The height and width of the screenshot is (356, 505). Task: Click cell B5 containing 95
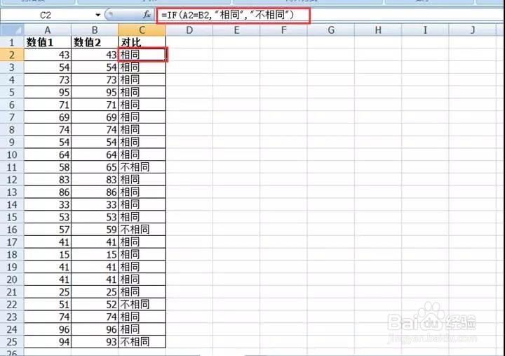pyautogui.click(x=95, y=92)
